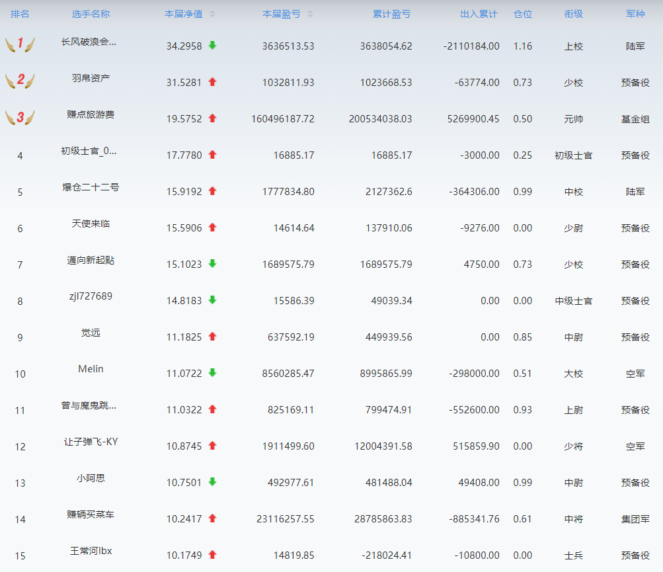Sort by 本届净值 using its sort arrows
Screen dimensions: 663x572
pos(212,14)
